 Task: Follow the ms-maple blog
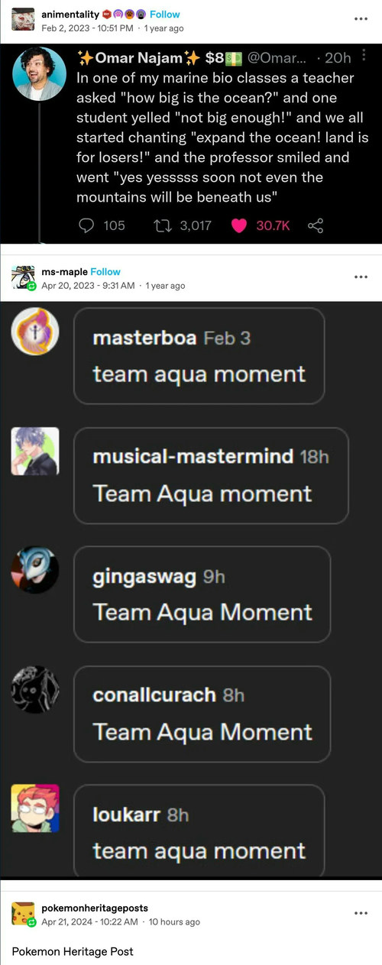(105, 272)
